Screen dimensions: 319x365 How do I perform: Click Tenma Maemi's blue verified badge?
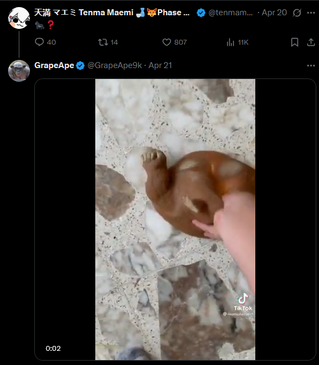[201, 13]
